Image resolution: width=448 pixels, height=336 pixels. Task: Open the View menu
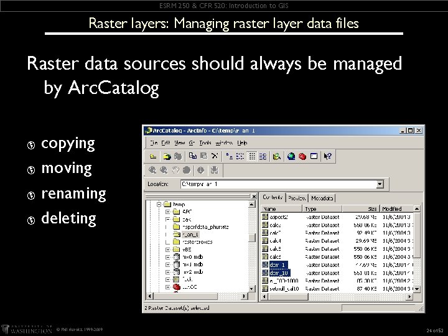179,142
